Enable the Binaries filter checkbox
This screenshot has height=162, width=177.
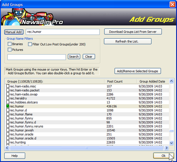pyautogui.click(x=9, y=44)
